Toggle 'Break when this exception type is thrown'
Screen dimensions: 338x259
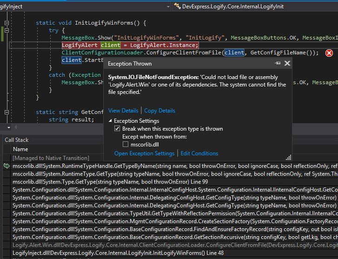[x=117, y=129]
